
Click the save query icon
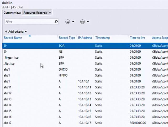[x=82, y=22]
